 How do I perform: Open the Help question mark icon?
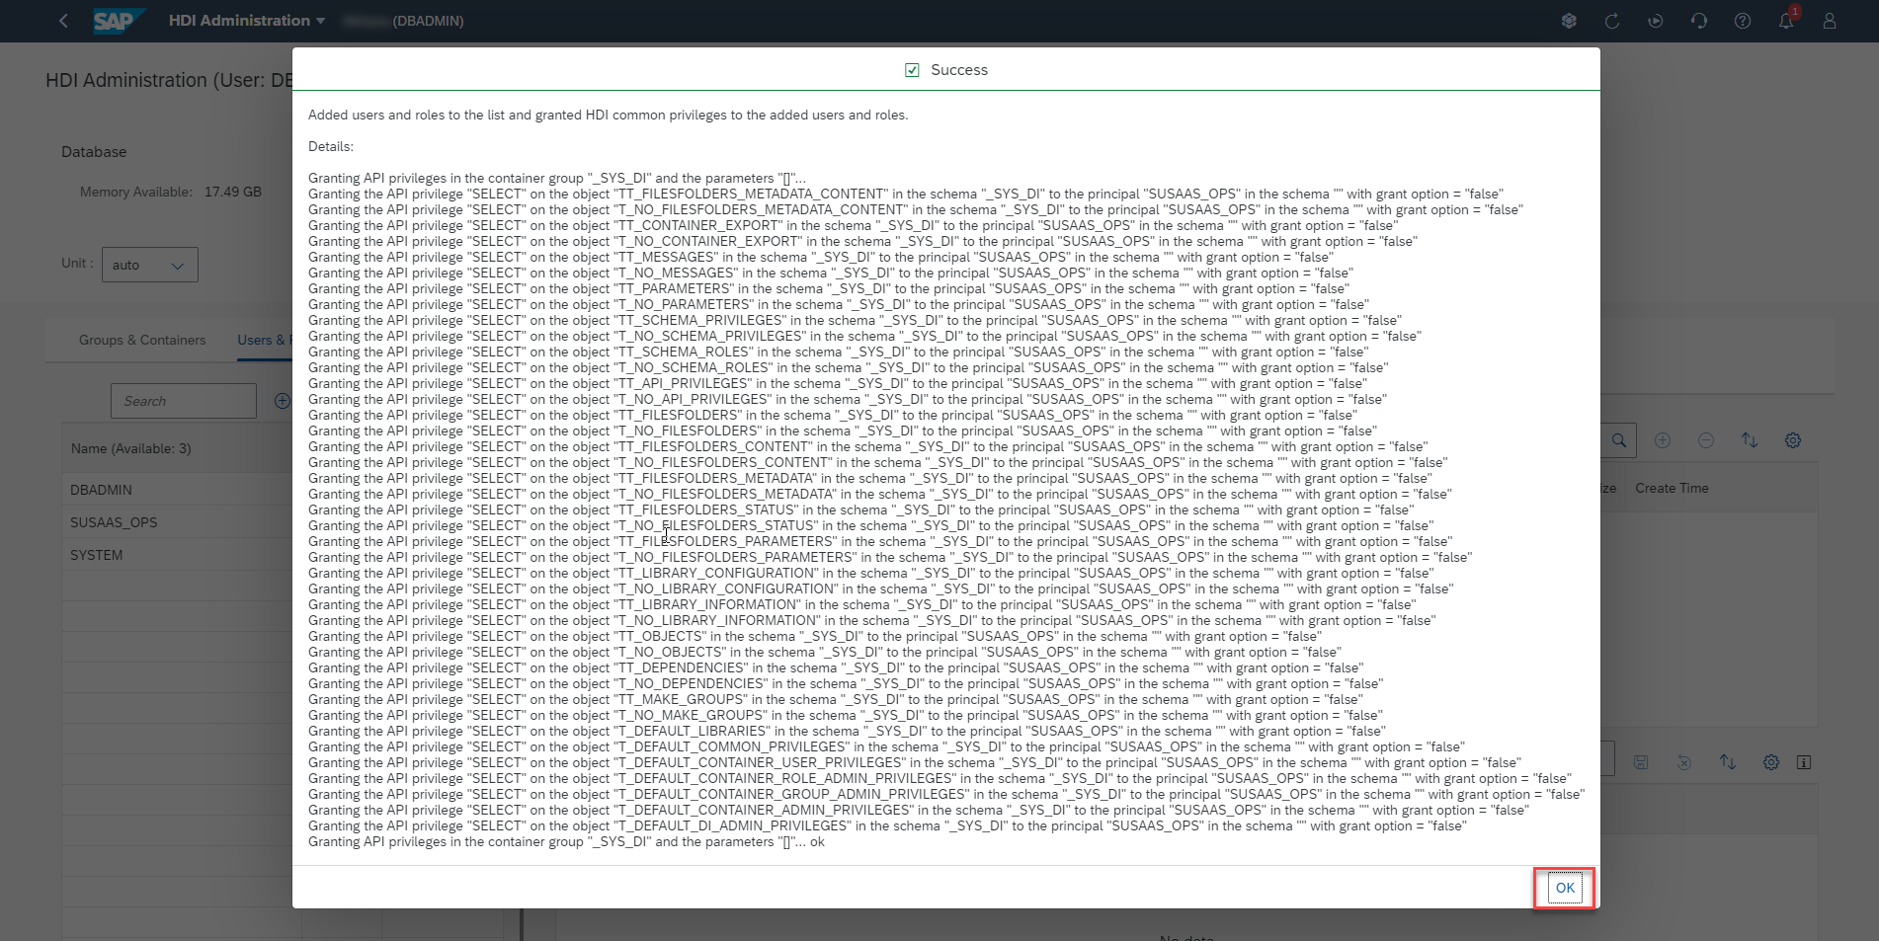(1743, 21)
